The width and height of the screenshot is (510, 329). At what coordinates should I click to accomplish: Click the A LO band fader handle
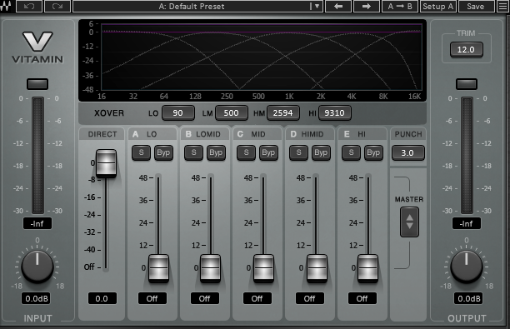158,268
